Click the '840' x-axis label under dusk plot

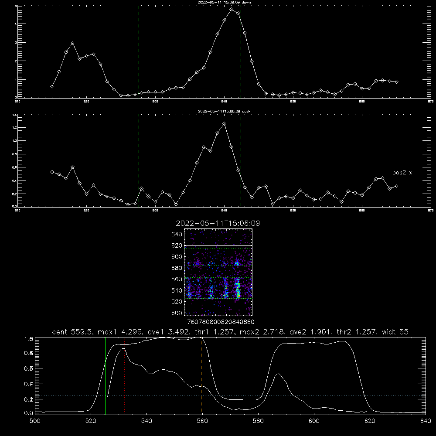click(x=225, y=211)
